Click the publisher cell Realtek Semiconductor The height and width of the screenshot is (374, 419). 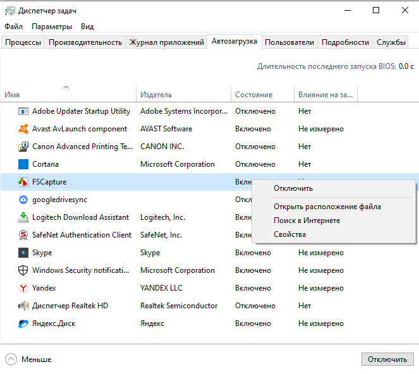tap(179, 306)
